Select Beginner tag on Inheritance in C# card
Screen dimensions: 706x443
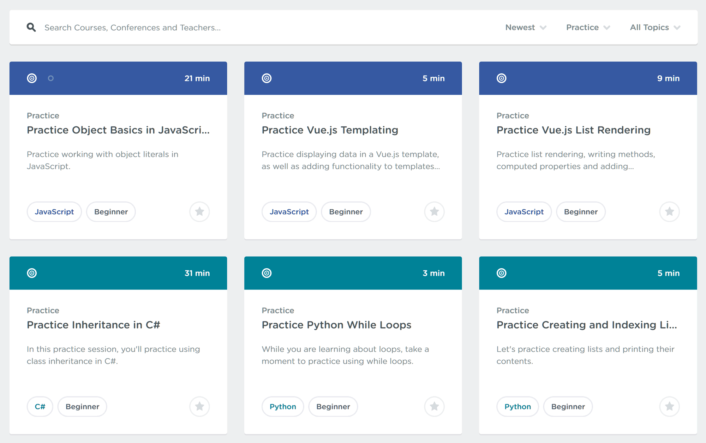82,407
